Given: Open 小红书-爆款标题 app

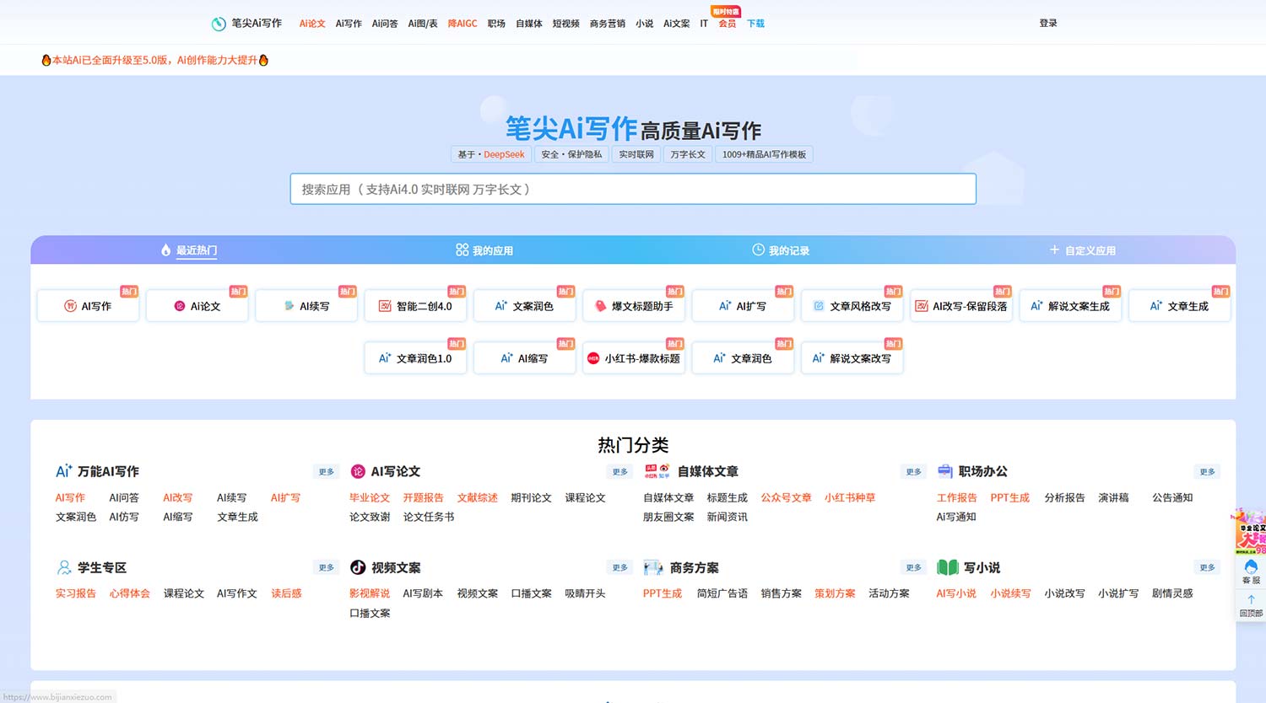Looking at the screenshot, I should click(x=634, y=358).
